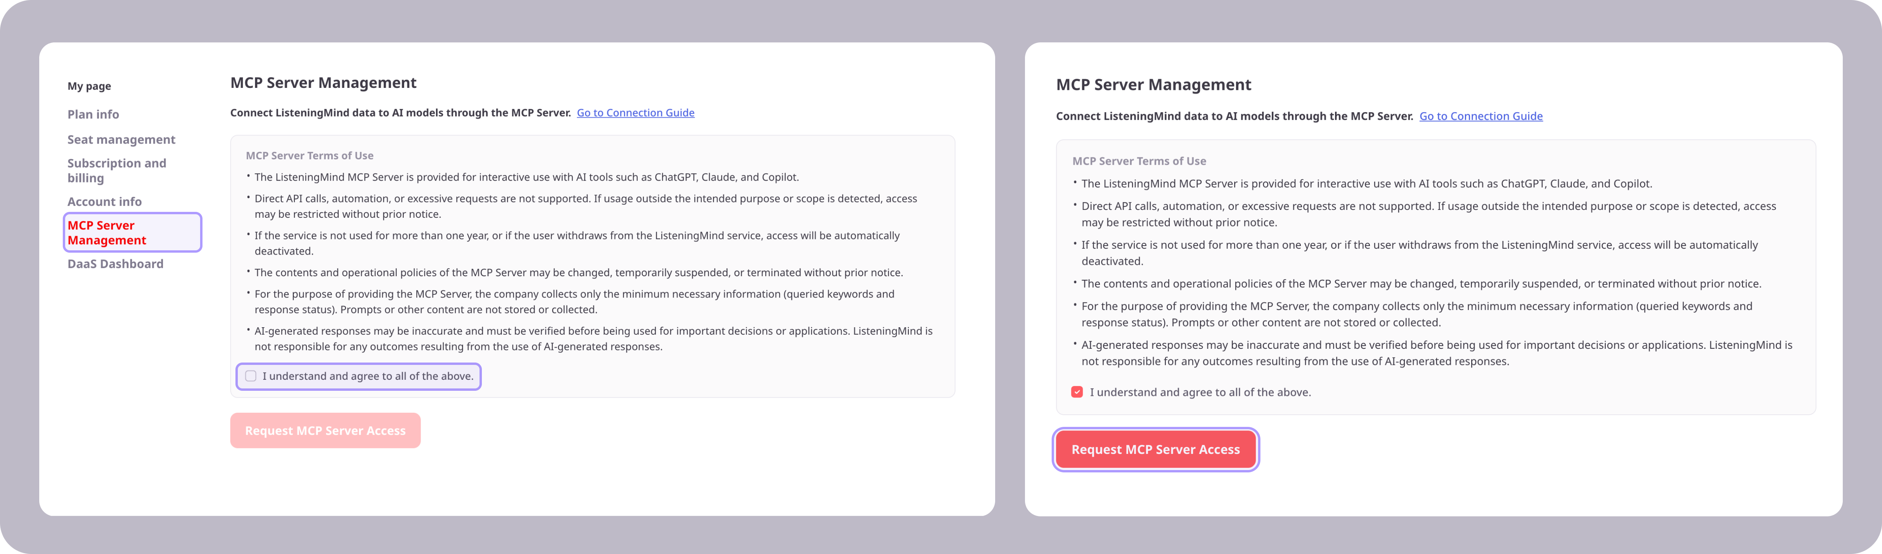
Task: Open the DaaS Dashboard sidebar item
Action: (115, 264)
